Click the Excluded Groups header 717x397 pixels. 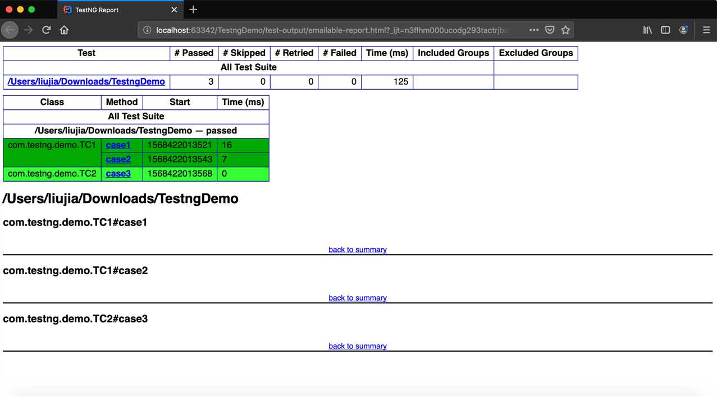[x=536, y=53]
